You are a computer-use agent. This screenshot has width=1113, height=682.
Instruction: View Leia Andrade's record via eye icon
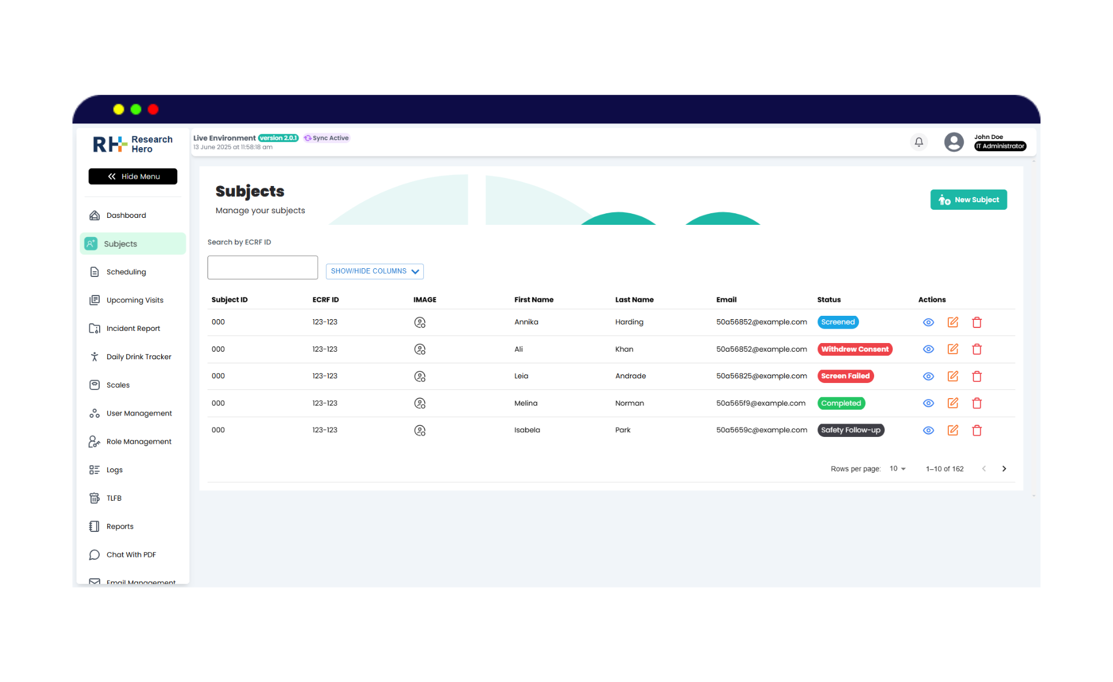tap(928, 377)
